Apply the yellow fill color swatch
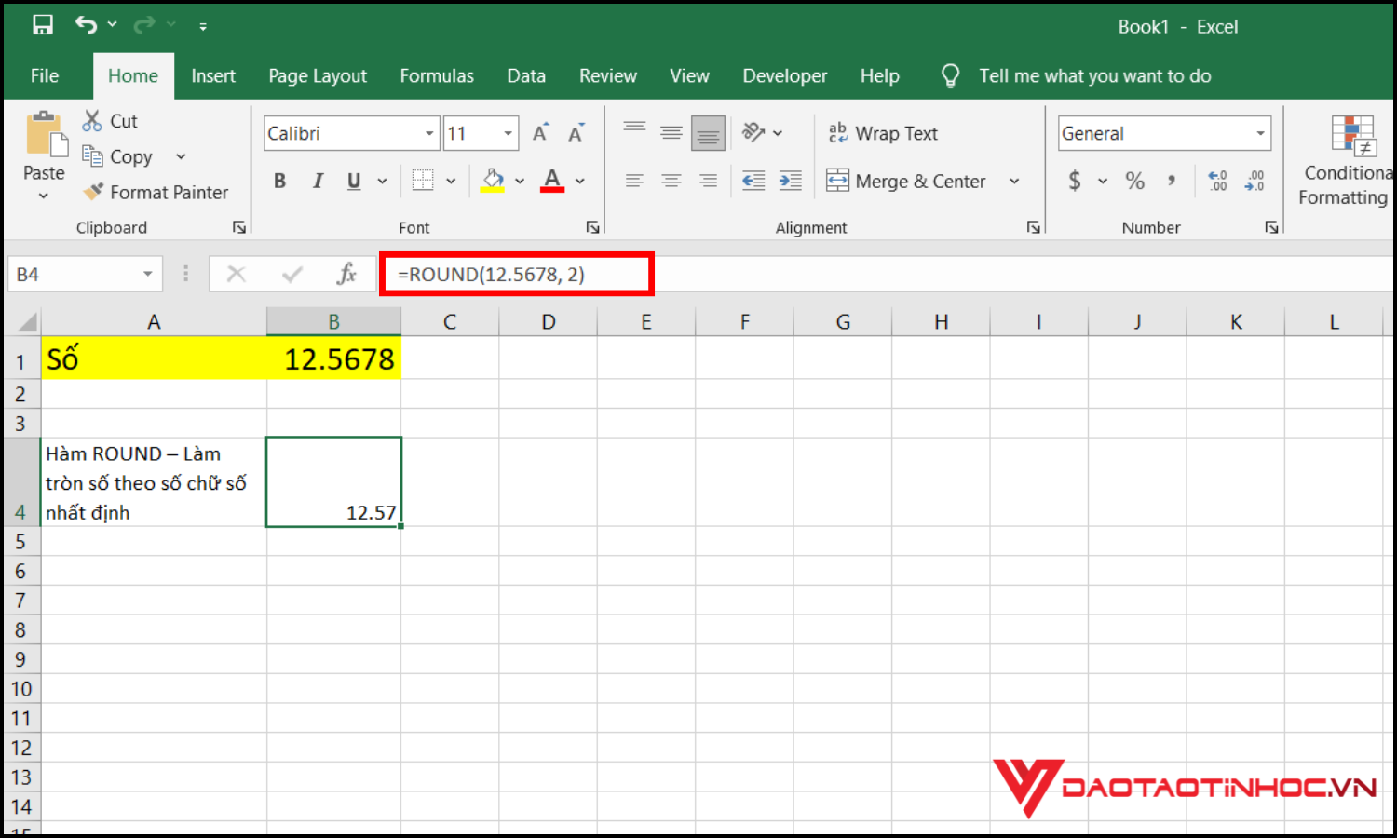Viewport: 1397px width, 838px height. pos(493,181)
